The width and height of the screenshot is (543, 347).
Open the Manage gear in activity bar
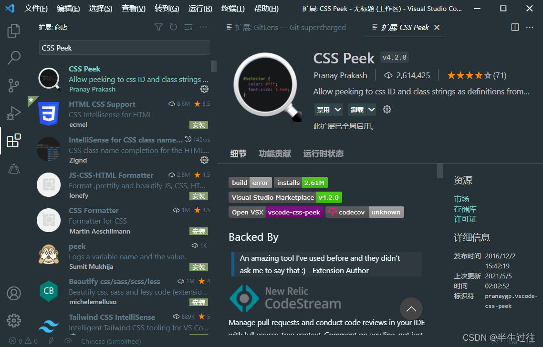[x=14, y=321]
